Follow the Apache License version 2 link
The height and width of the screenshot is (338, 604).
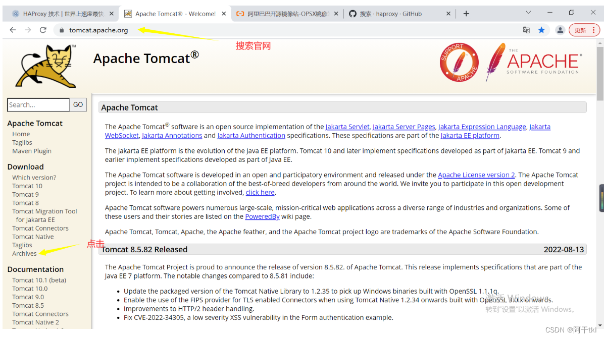(x=476, y=175)
